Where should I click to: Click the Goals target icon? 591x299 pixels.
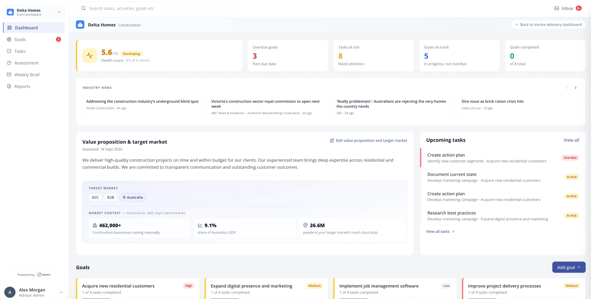(9, 39)
